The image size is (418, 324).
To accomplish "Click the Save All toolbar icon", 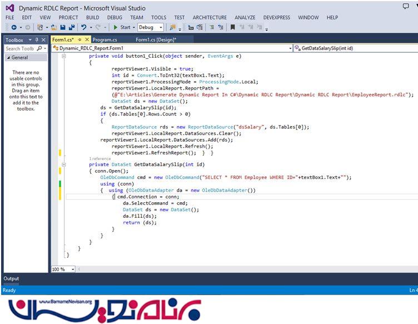I will point(72,27).
